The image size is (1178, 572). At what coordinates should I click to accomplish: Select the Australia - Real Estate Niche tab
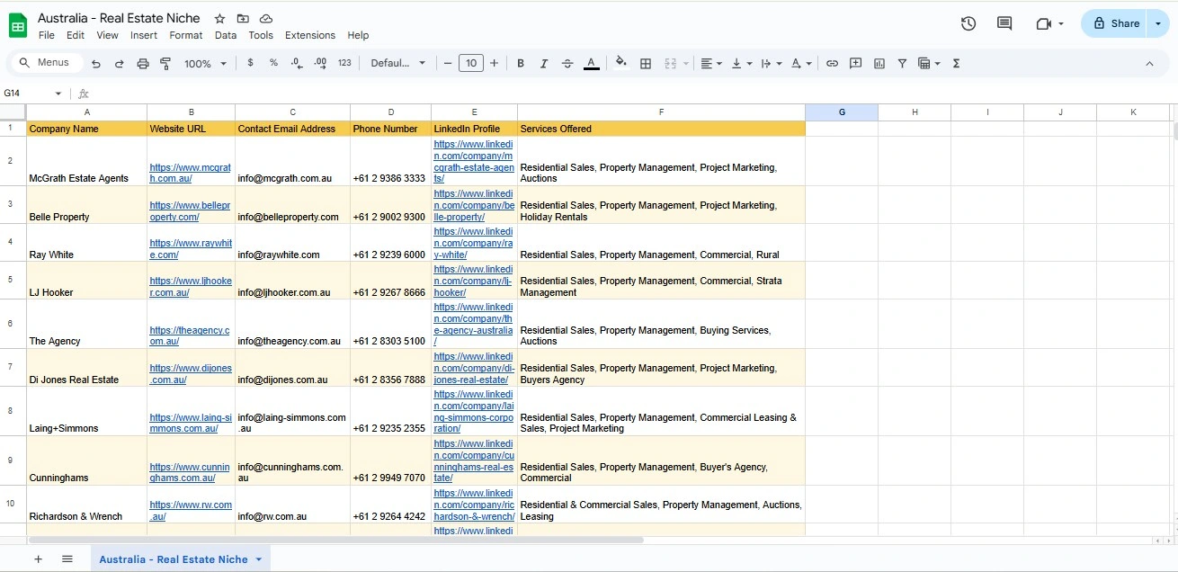point(174,559)
